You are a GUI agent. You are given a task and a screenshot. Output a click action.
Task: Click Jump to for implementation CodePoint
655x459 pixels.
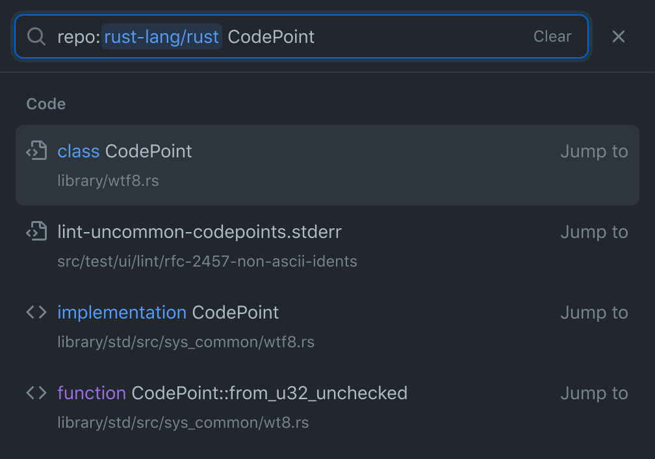[x=594, y=313]
